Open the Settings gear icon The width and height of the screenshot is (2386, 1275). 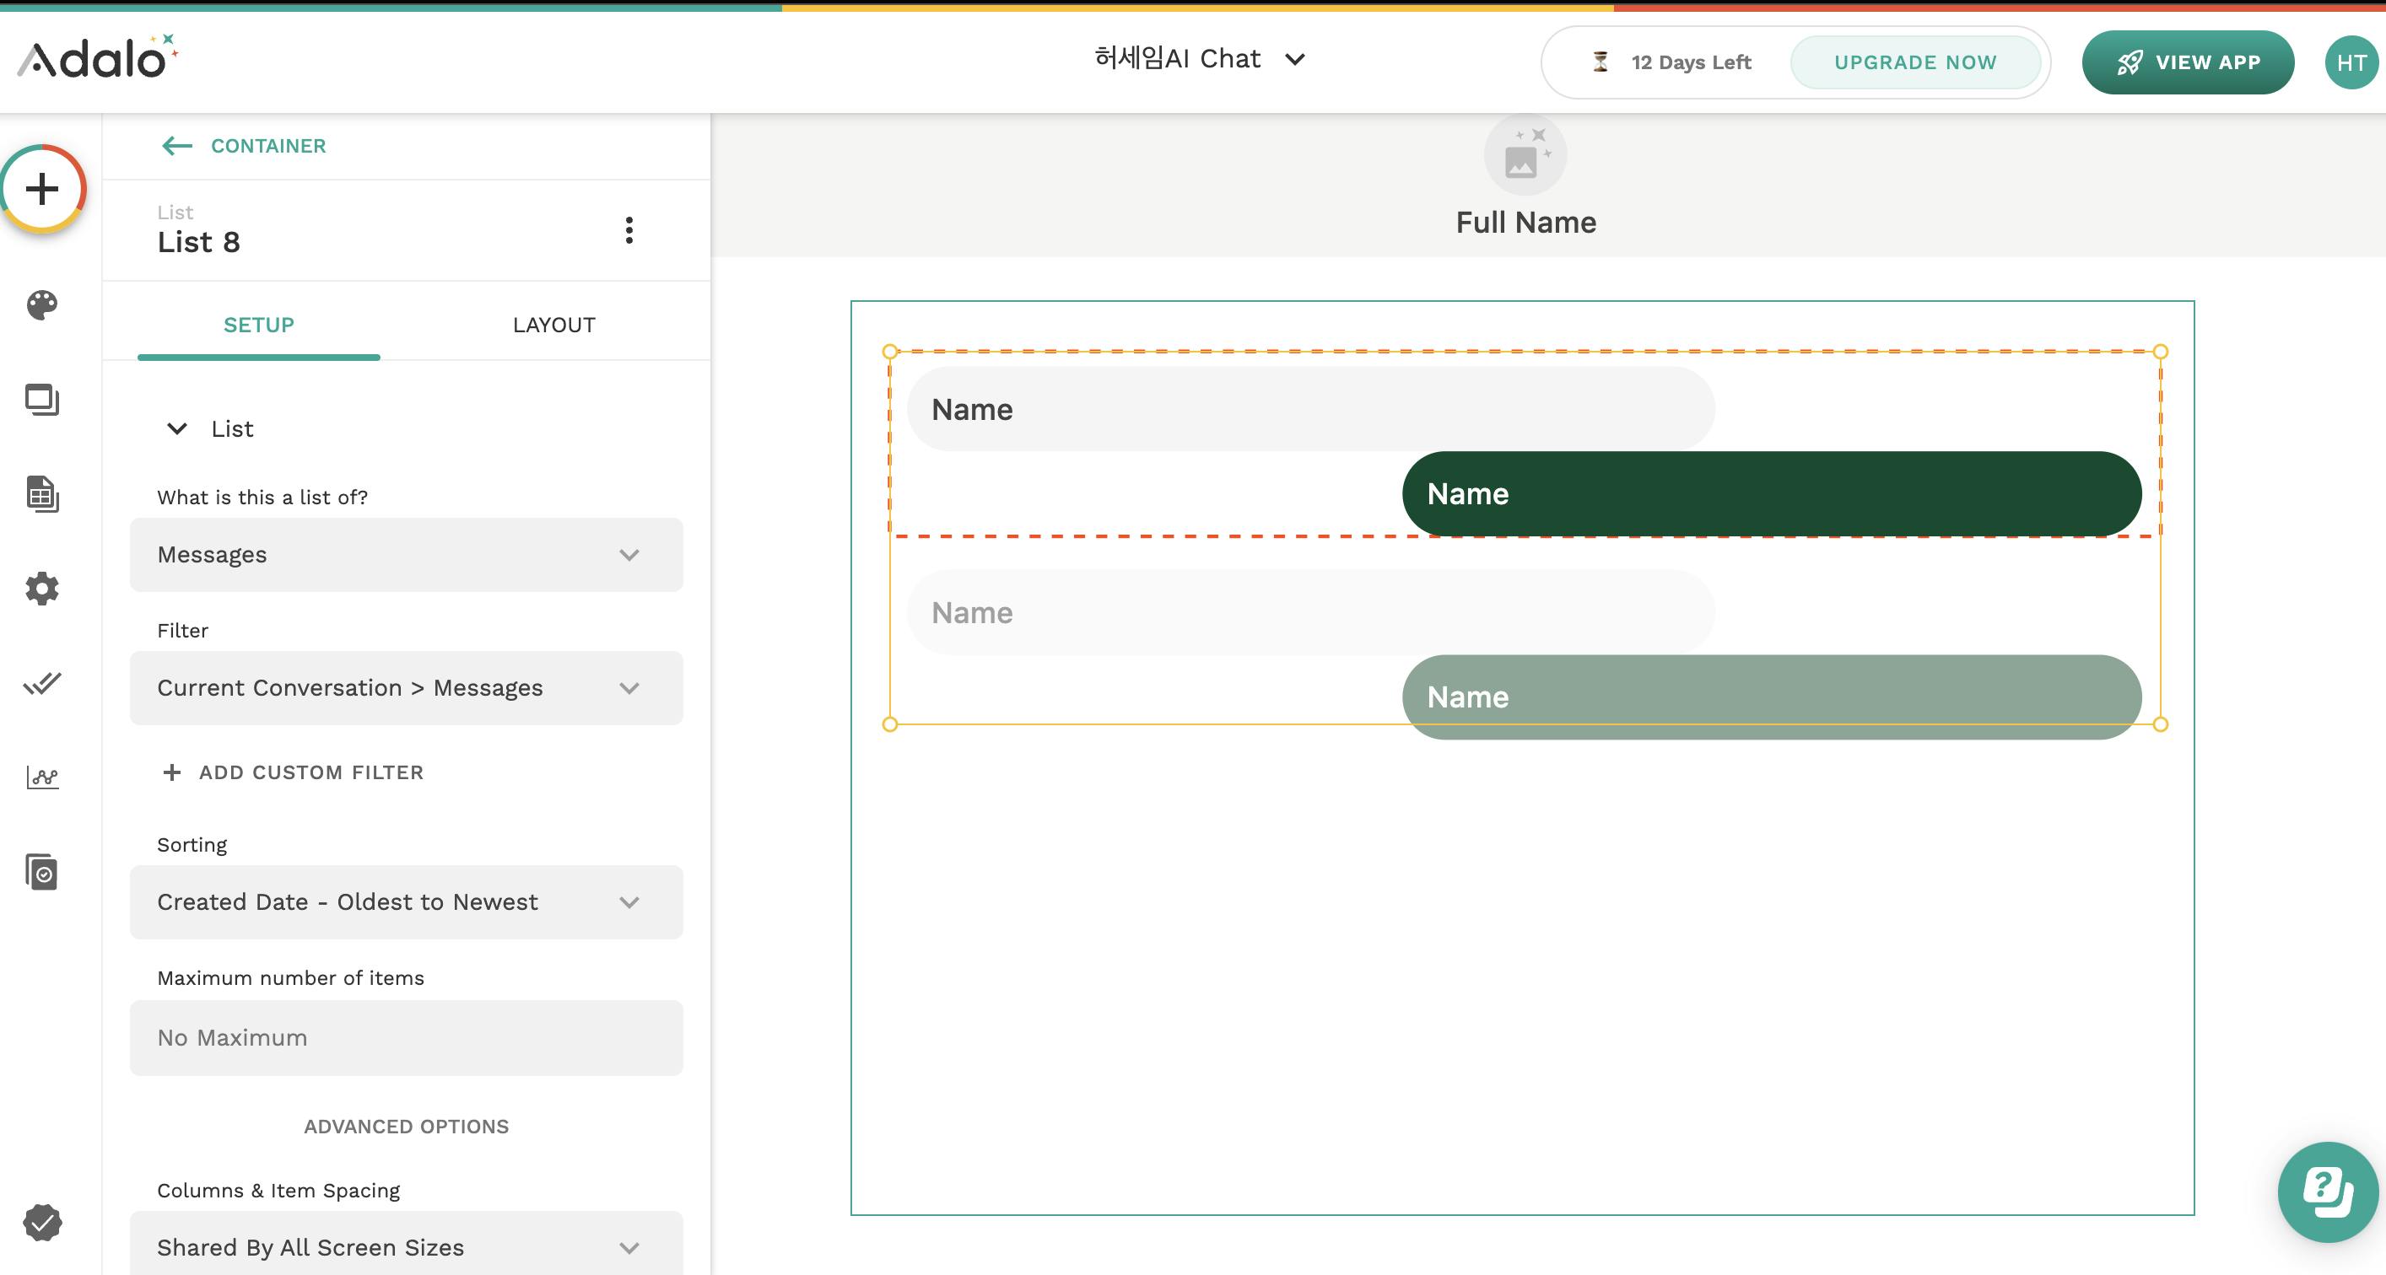click(42, 589)
